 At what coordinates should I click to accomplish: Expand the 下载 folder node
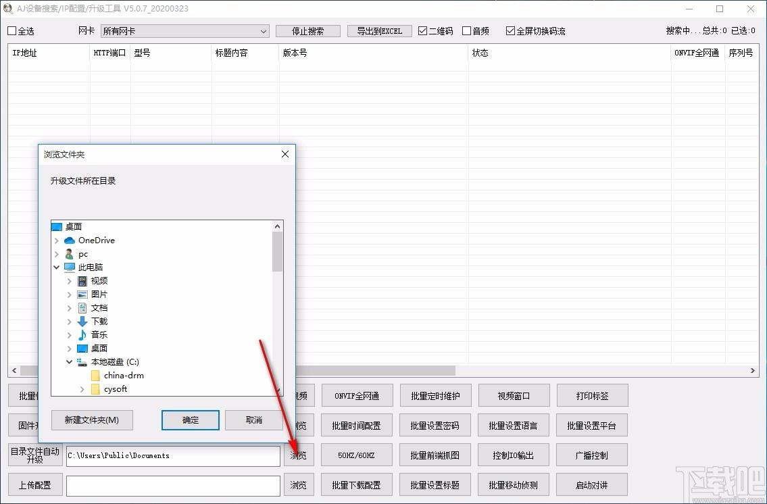pyautogui.click(x=69, y=322)
